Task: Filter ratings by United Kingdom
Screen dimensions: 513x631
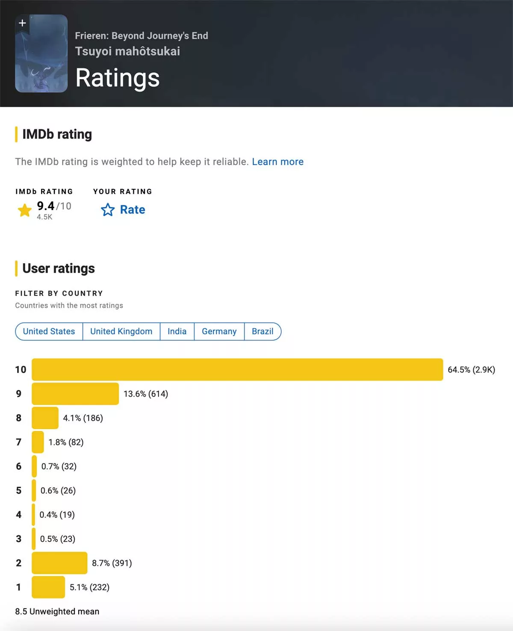Action: coord(121,331)
